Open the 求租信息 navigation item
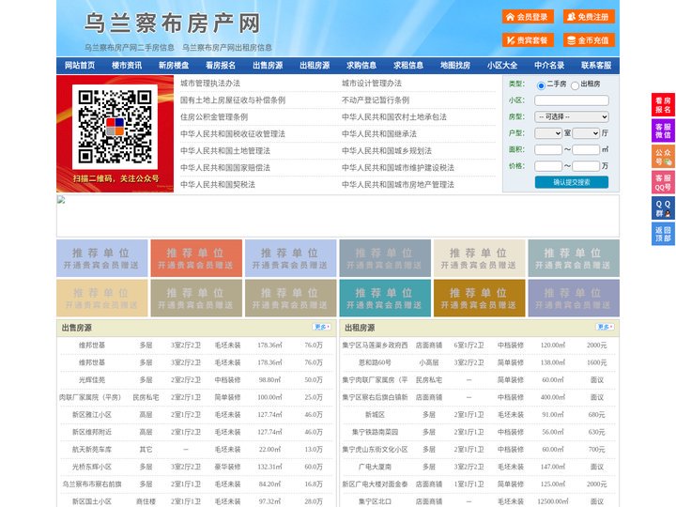The image size is (676, 507). tap(408, 66)
